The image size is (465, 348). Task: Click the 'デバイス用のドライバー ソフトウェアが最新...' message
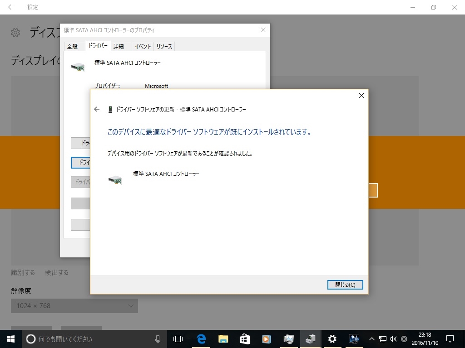click(x=180, y=153)
